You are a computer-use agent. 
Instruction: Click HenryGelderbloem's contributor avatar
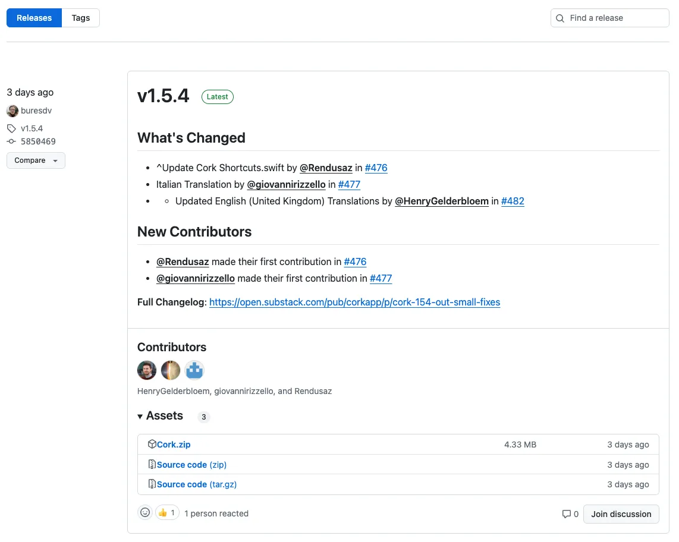[x=147, y=370]
